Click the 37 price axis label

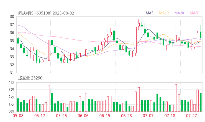click(12, 25)
